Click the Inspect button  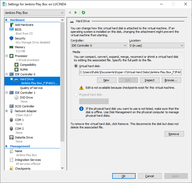(x=150, y=80)
